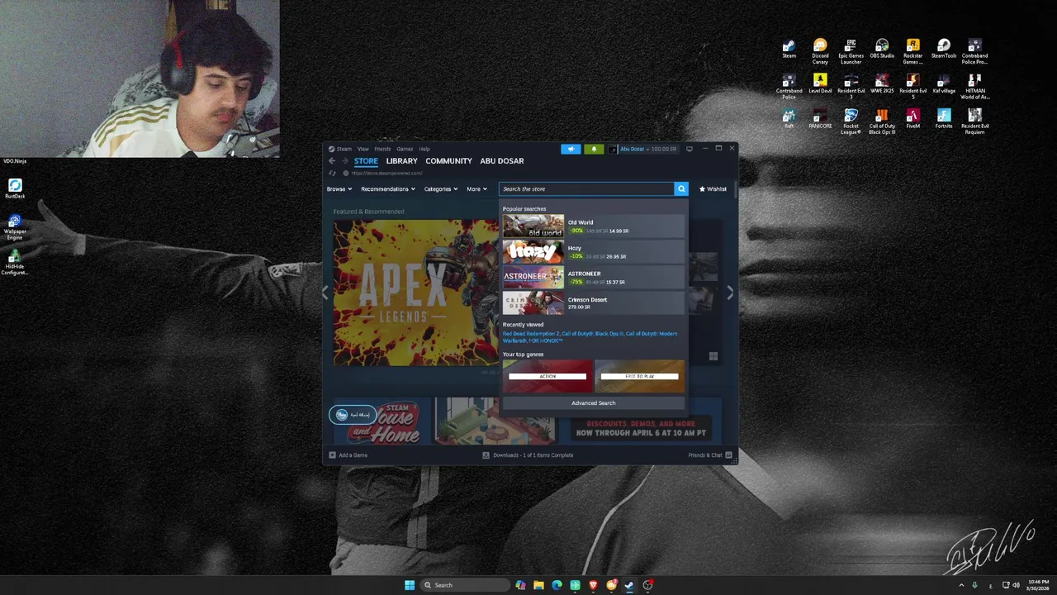The height and width of the screenshot is (595, 1057).
Task: Open the Friends menu
Action: click(382, 149)
